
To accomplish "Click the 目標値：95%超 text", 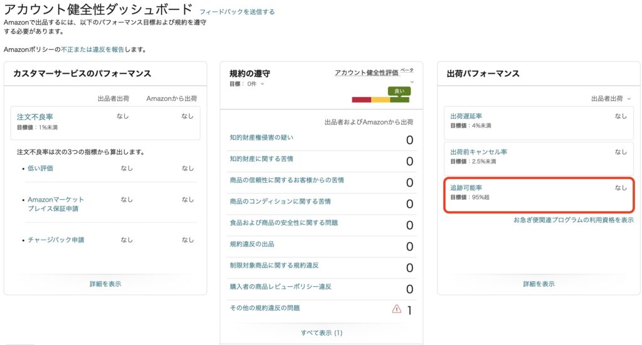I will click(470, 197).
